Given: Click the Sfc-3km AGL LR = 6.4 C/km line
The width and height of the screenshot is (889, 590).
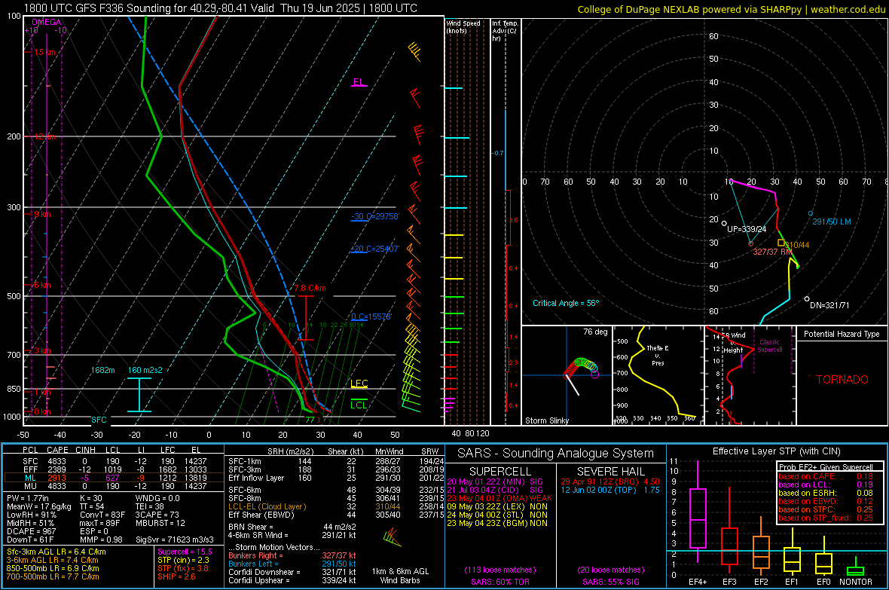Looking at the screenshot, I should pos(57,552).
